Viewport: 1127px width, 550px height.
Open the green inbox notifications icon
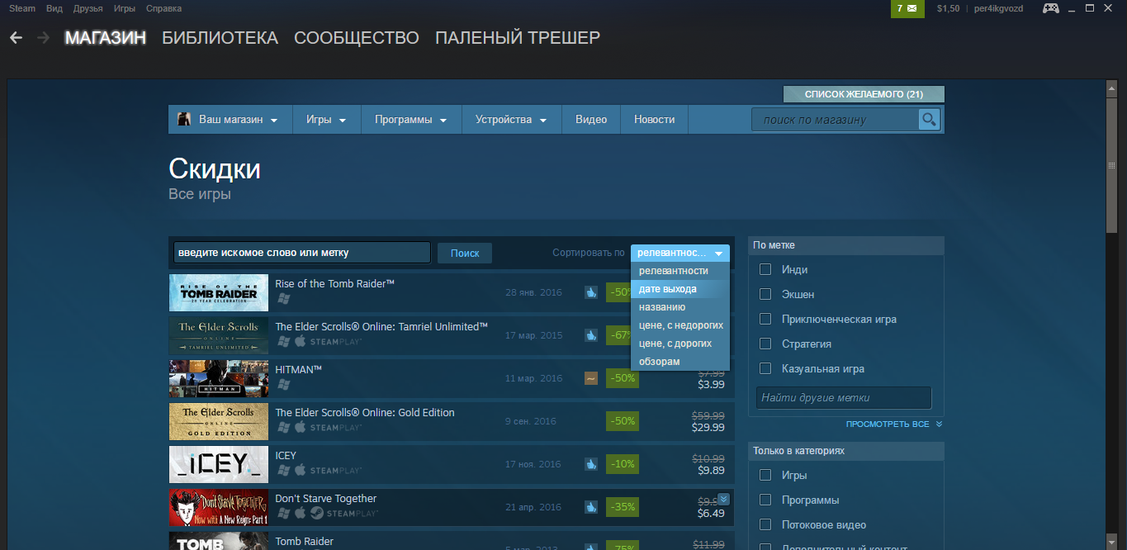pyautogui.click(x=907, y=8)
